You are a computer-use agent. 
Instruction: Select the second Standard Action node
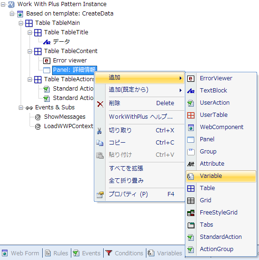73,98
